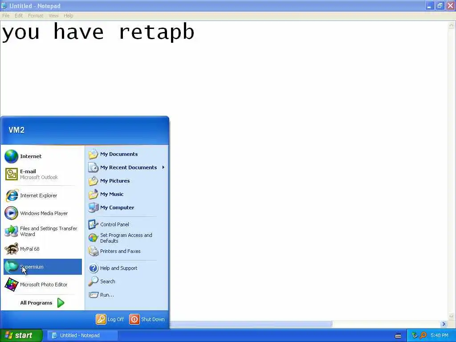Open Notepad File menu
The image size is (456, 342).
coord(6,16)
